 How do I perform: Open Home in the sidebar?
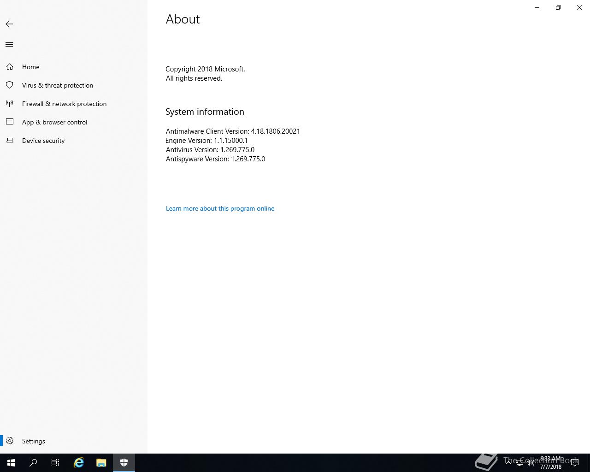[74, 67]
